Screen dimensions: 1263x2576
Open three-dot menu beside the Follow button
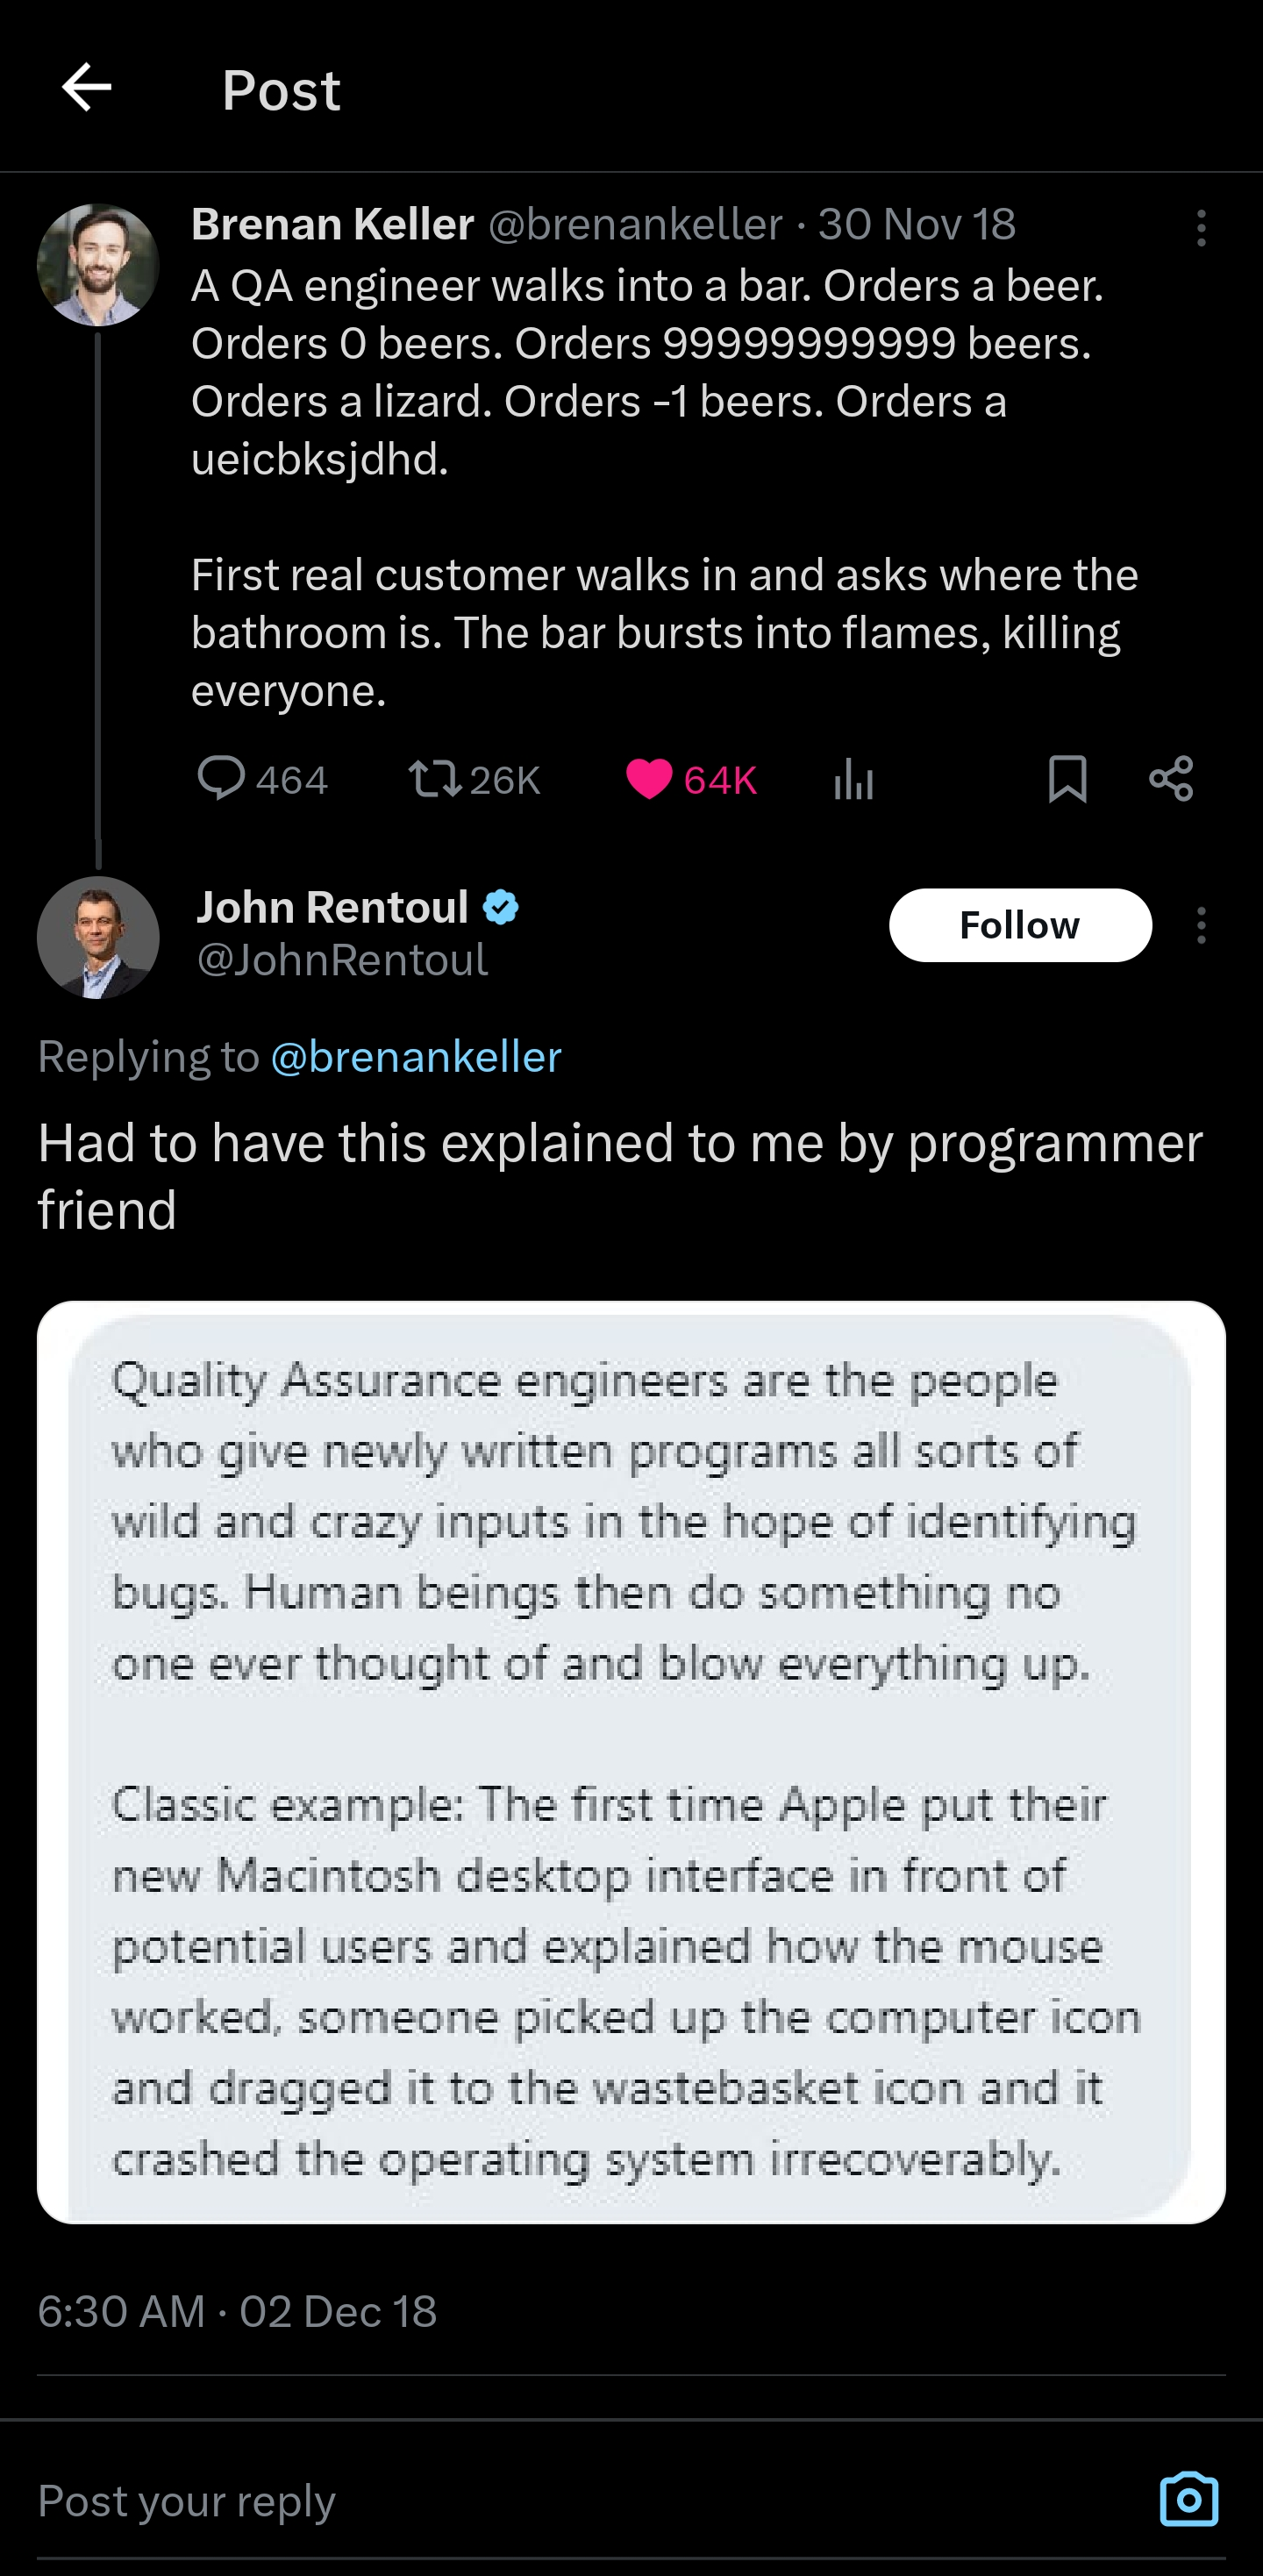pos(1201,925)
